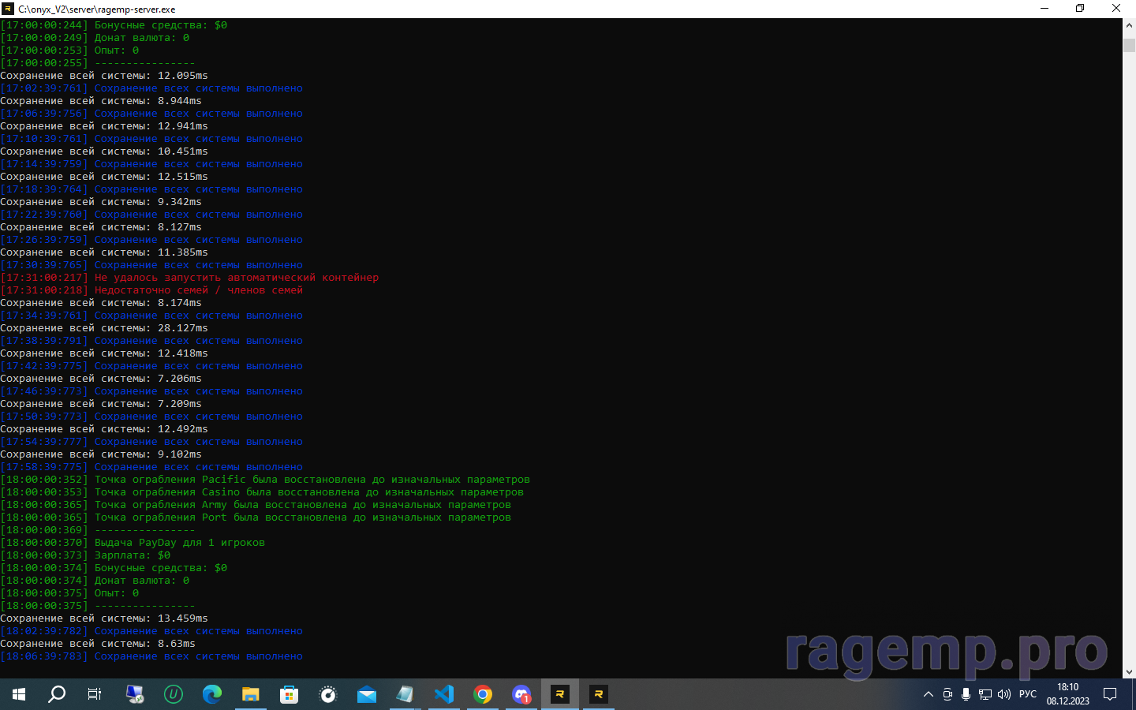
Task: Open the Mail app envelope icon
Action: click(x=367, y=694)
